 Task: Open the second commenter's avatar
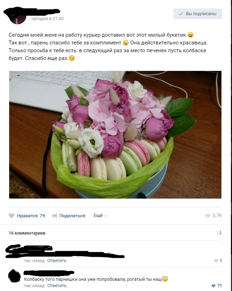14,276
